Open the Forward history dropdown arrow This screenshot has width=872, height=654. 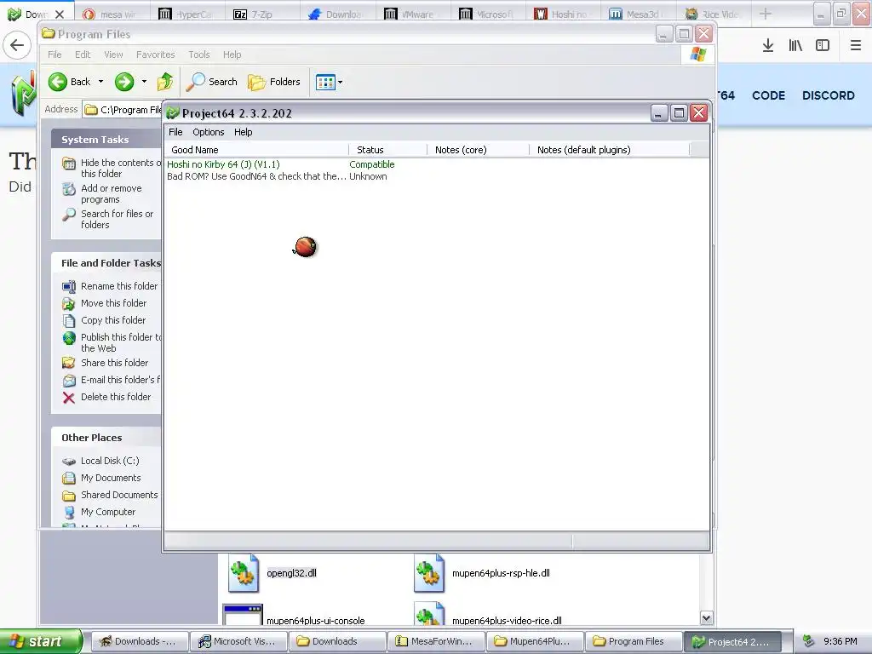[144, 82]
